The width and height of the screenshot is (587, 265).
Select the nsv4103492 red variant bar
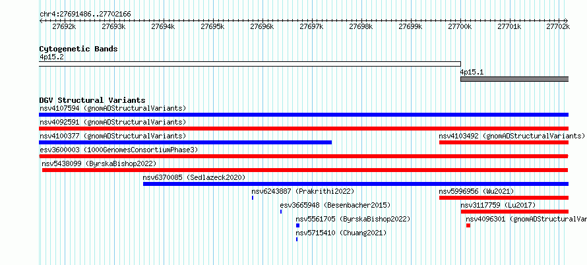pyautogui.click(x=503, y=142)
